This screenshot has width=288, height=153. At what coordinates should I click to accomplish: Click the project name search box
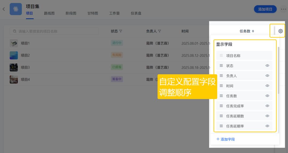(54, 31)
